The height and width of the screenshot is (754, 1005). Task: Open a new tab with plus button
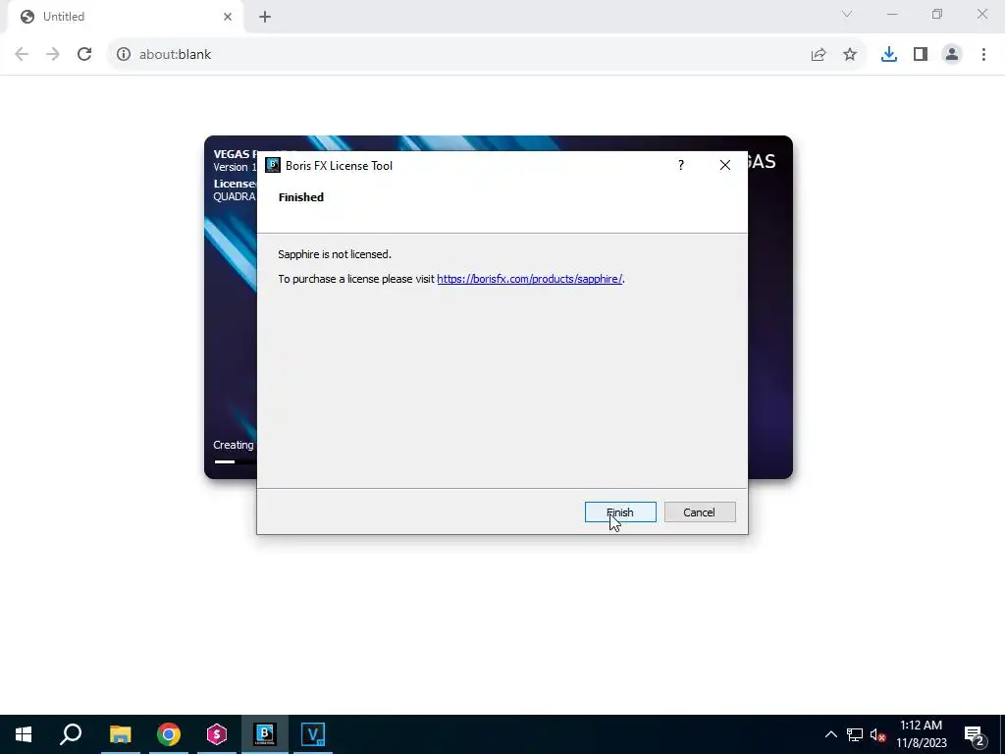(265, 17)
